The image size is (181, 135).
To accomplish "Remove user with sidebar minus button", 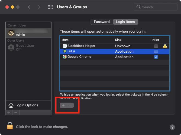I will [16, 113].
